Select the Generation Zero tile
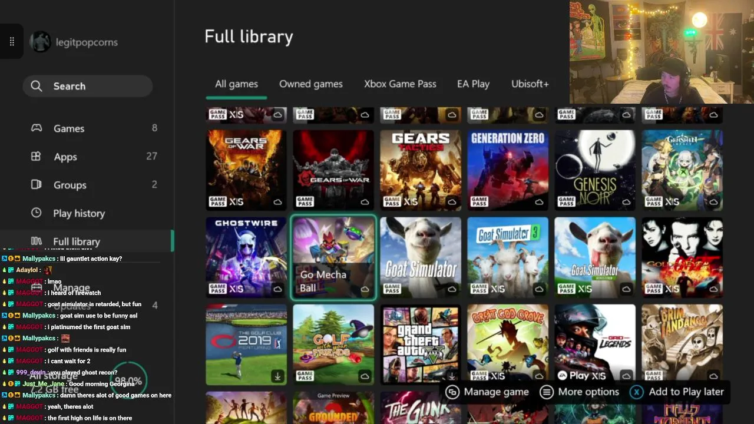Viewport: 754px width, 424px height. coord(508,170)
